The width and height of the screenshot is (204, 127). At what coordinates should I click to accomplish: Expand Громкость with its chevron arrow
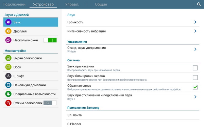[x=195, y=22]
